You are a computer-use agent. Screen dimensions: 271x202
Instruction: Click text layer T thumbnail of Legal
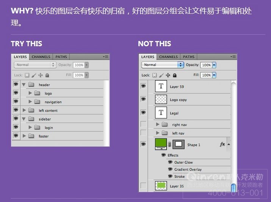(161, 113)
